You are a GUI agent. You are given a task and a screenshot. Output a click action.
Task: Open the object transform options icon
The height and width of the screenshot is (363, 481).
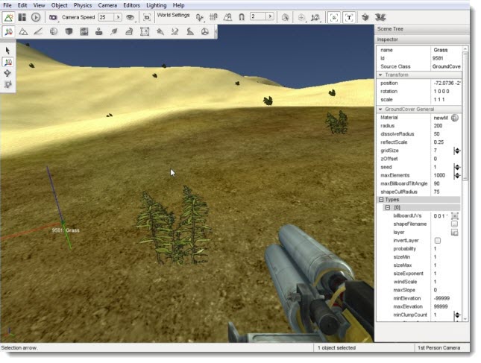[315, 18]
